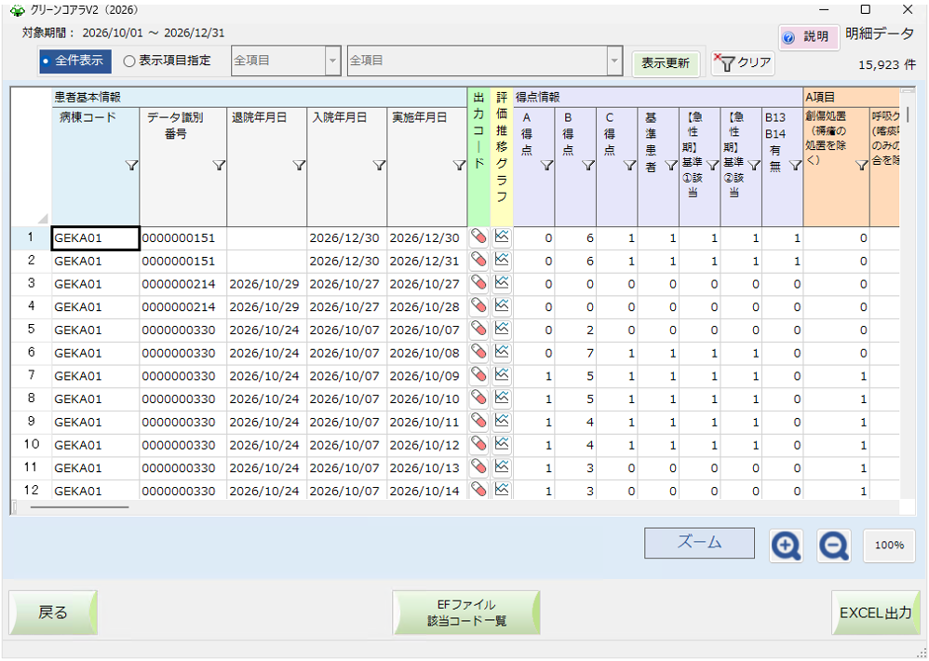Viewport: 929px width, 661px height.
Task: Open the trend graph icon in row 8
Action: [502, 398]
